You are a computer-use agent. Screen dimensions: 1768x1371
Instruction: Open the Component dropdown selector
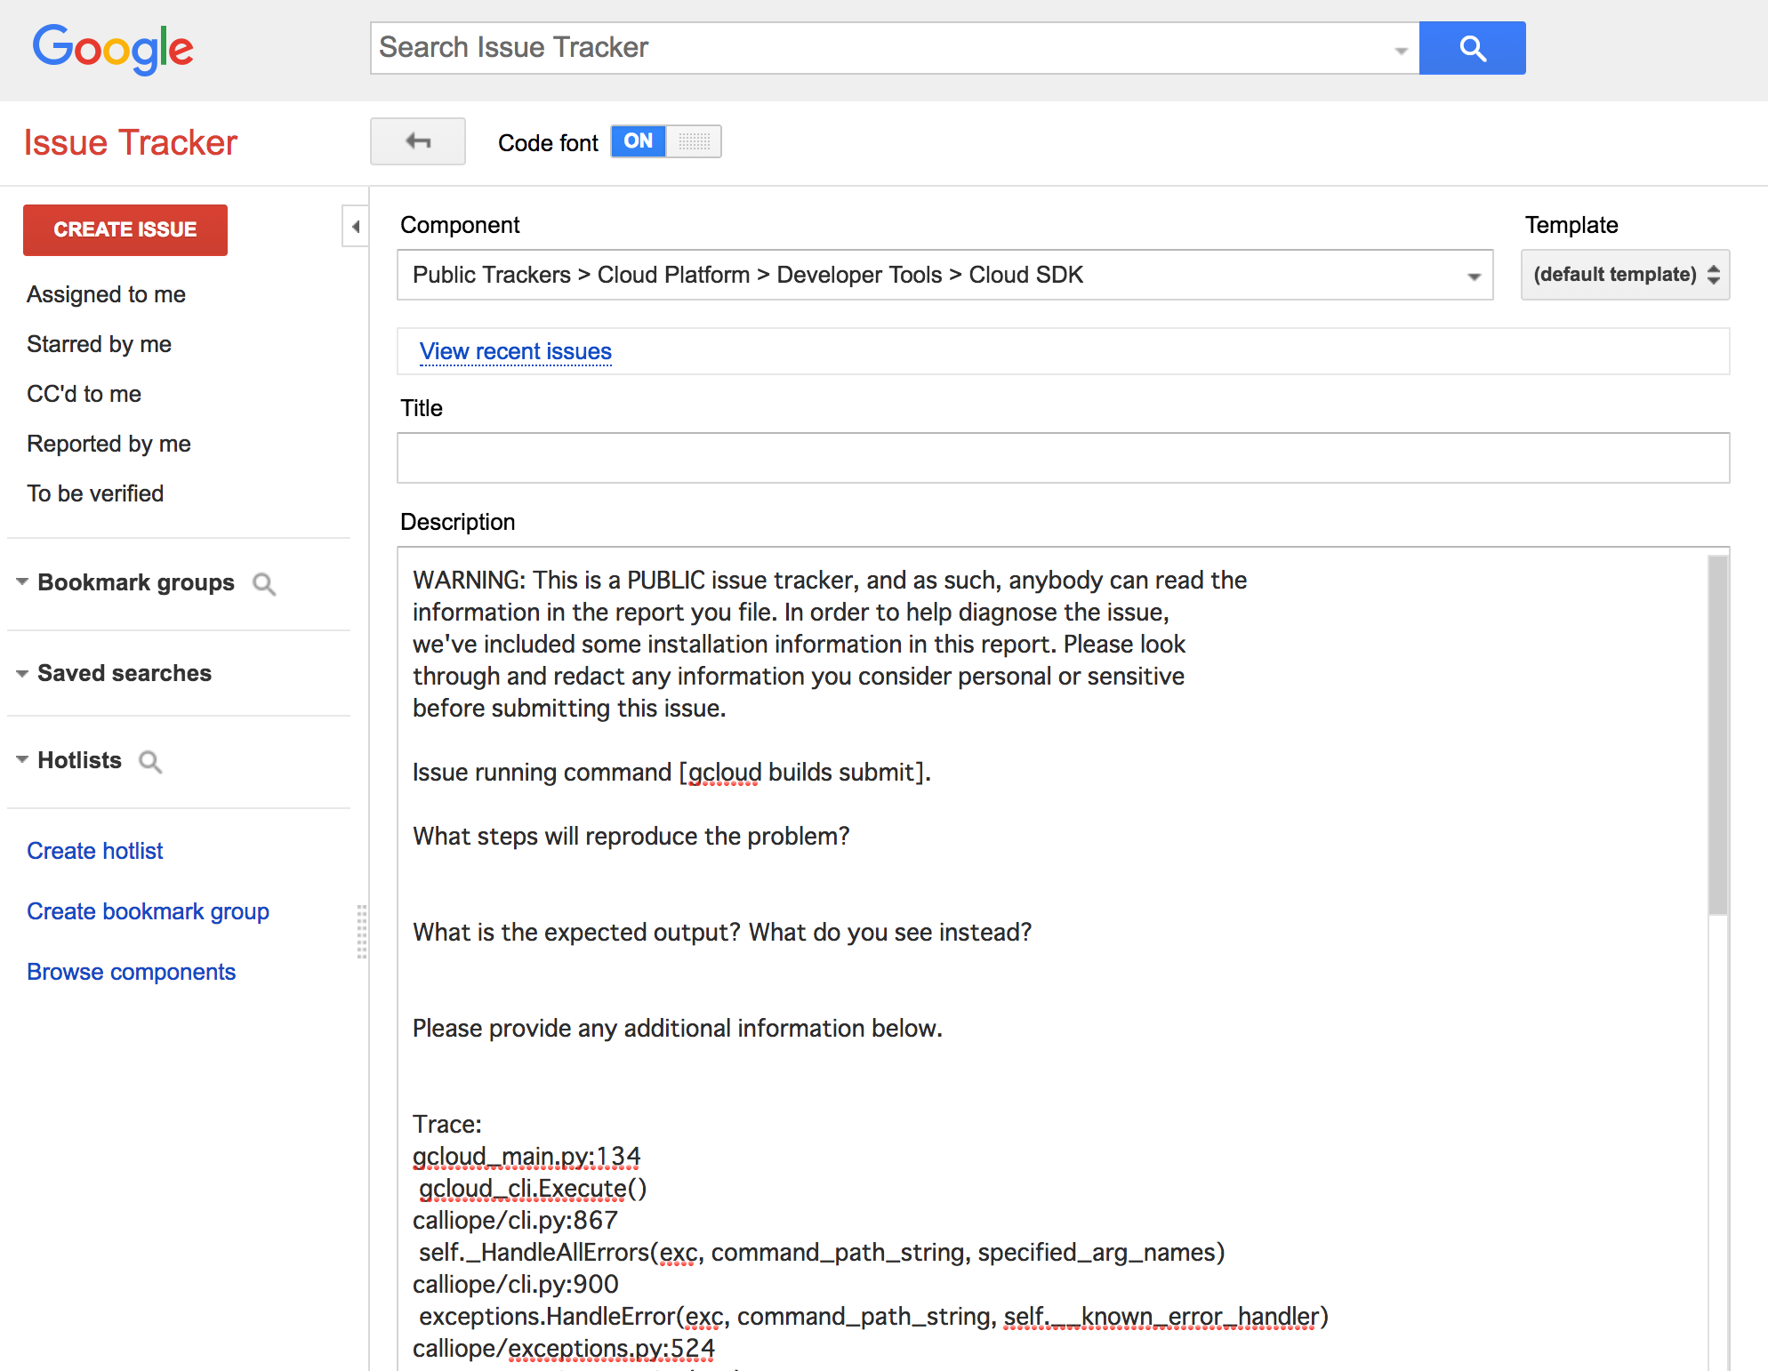[944, 275]
